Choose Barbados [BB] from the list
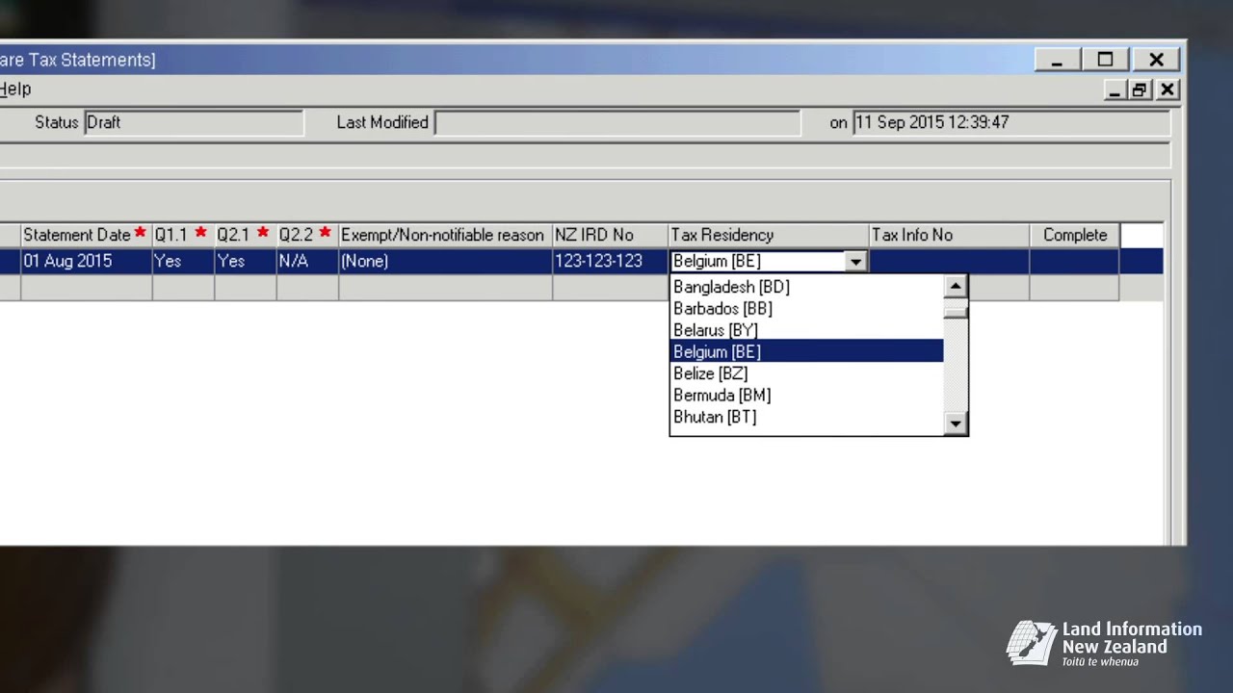The height and width of the screenshot is (693, 1233). pos(807,308)
